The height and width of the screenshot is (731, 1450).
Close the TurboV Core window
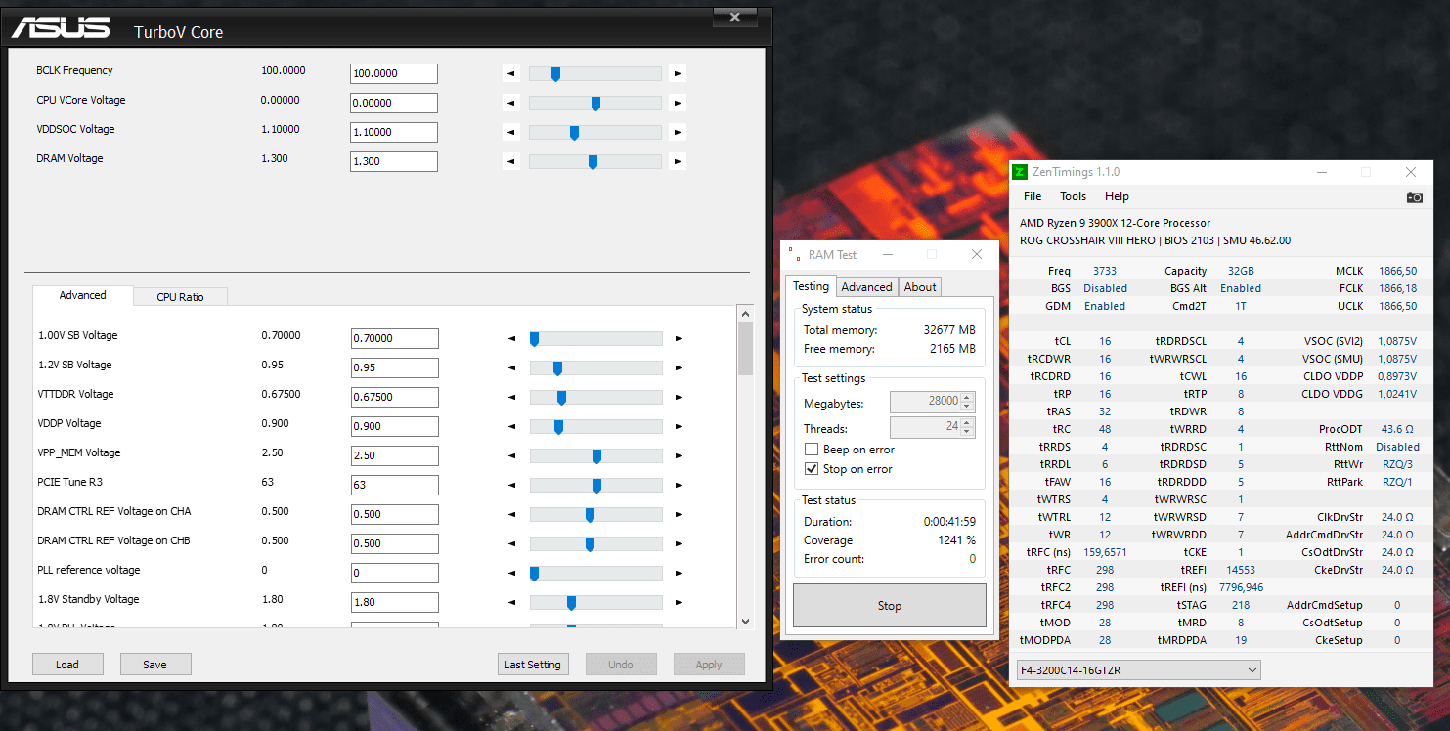(734, 16)
